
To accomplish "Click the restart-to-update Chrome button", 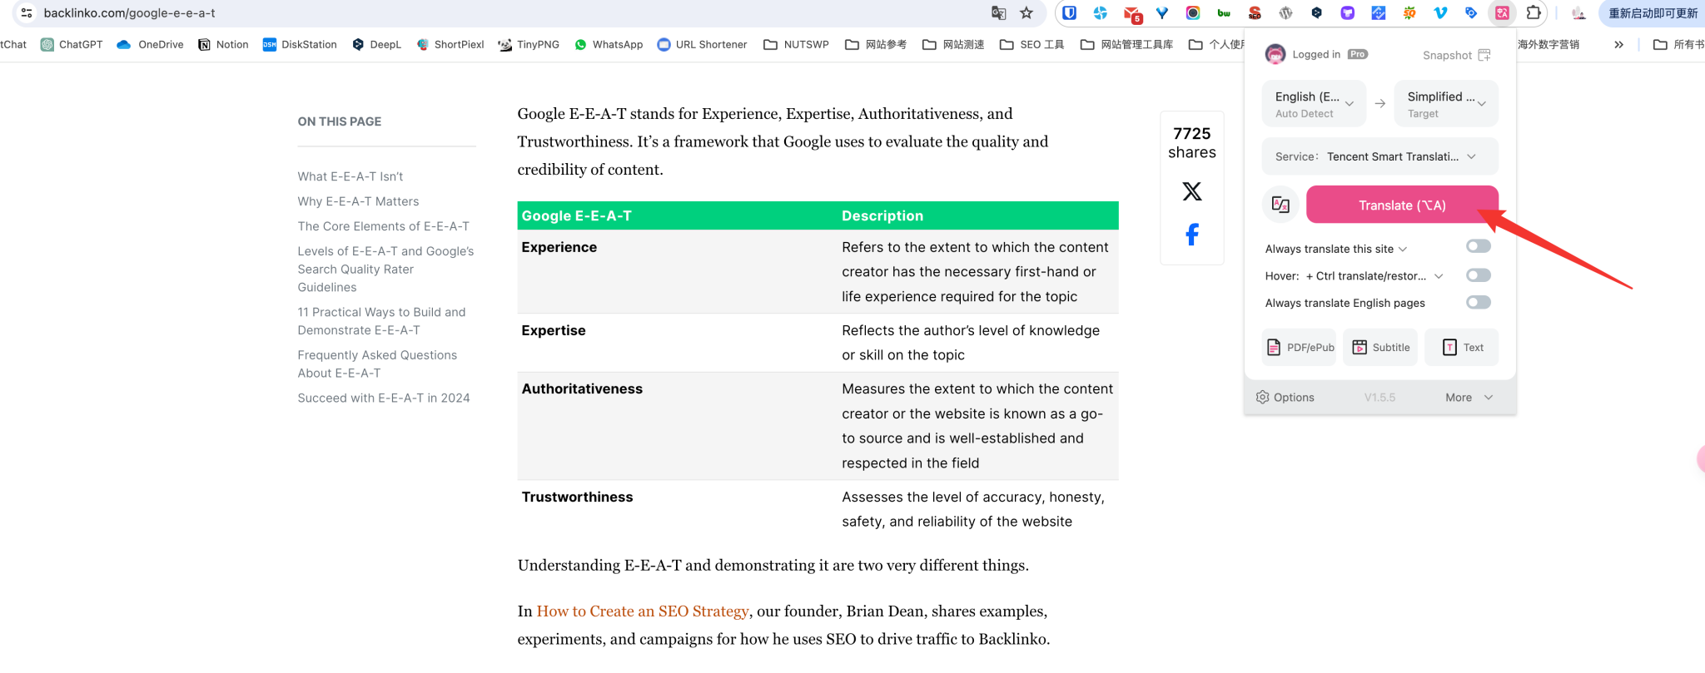I will [1653, 12].
